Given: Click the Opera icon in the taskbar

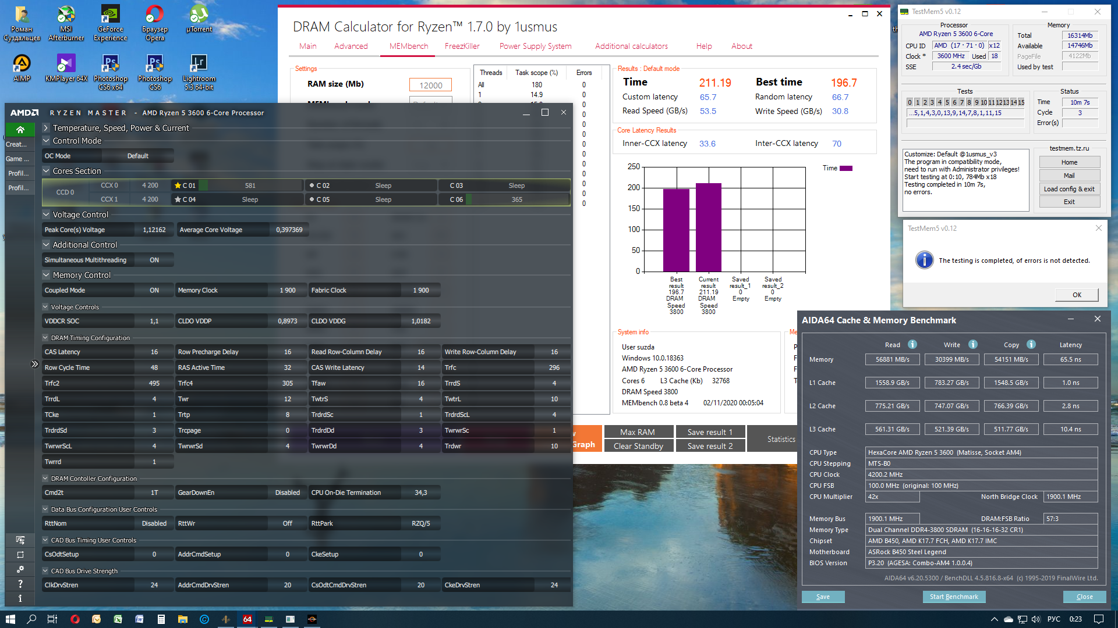Looking at the screenshot, I should pyautogui.click(x=75, y=619).
